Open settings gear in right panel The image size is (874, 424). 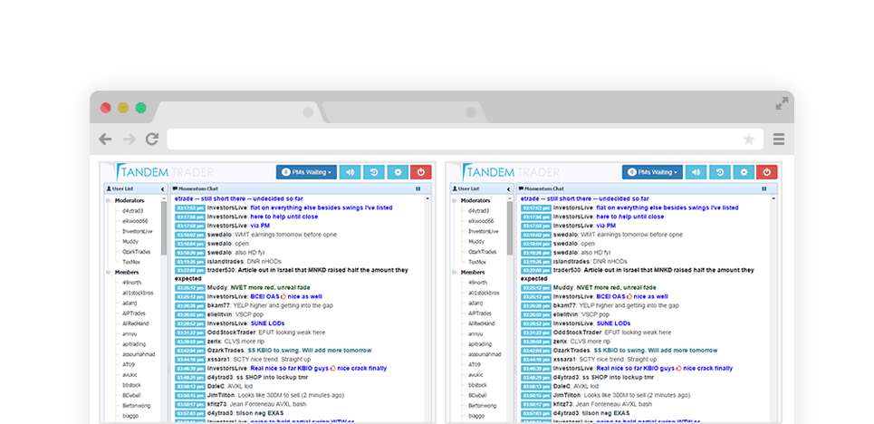pos(744,172)
